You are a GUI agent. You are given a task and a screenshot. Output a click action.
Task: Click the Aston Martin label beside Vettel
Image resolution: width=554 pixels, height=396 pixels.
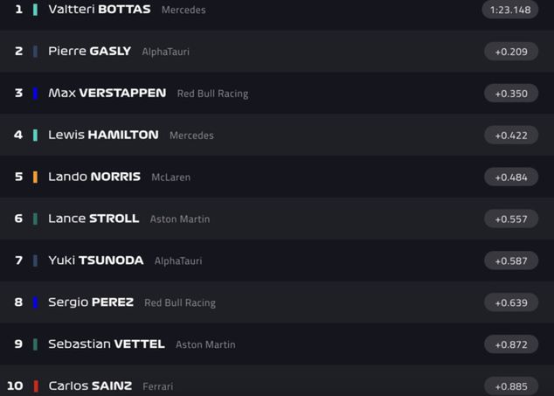point(205,344)
